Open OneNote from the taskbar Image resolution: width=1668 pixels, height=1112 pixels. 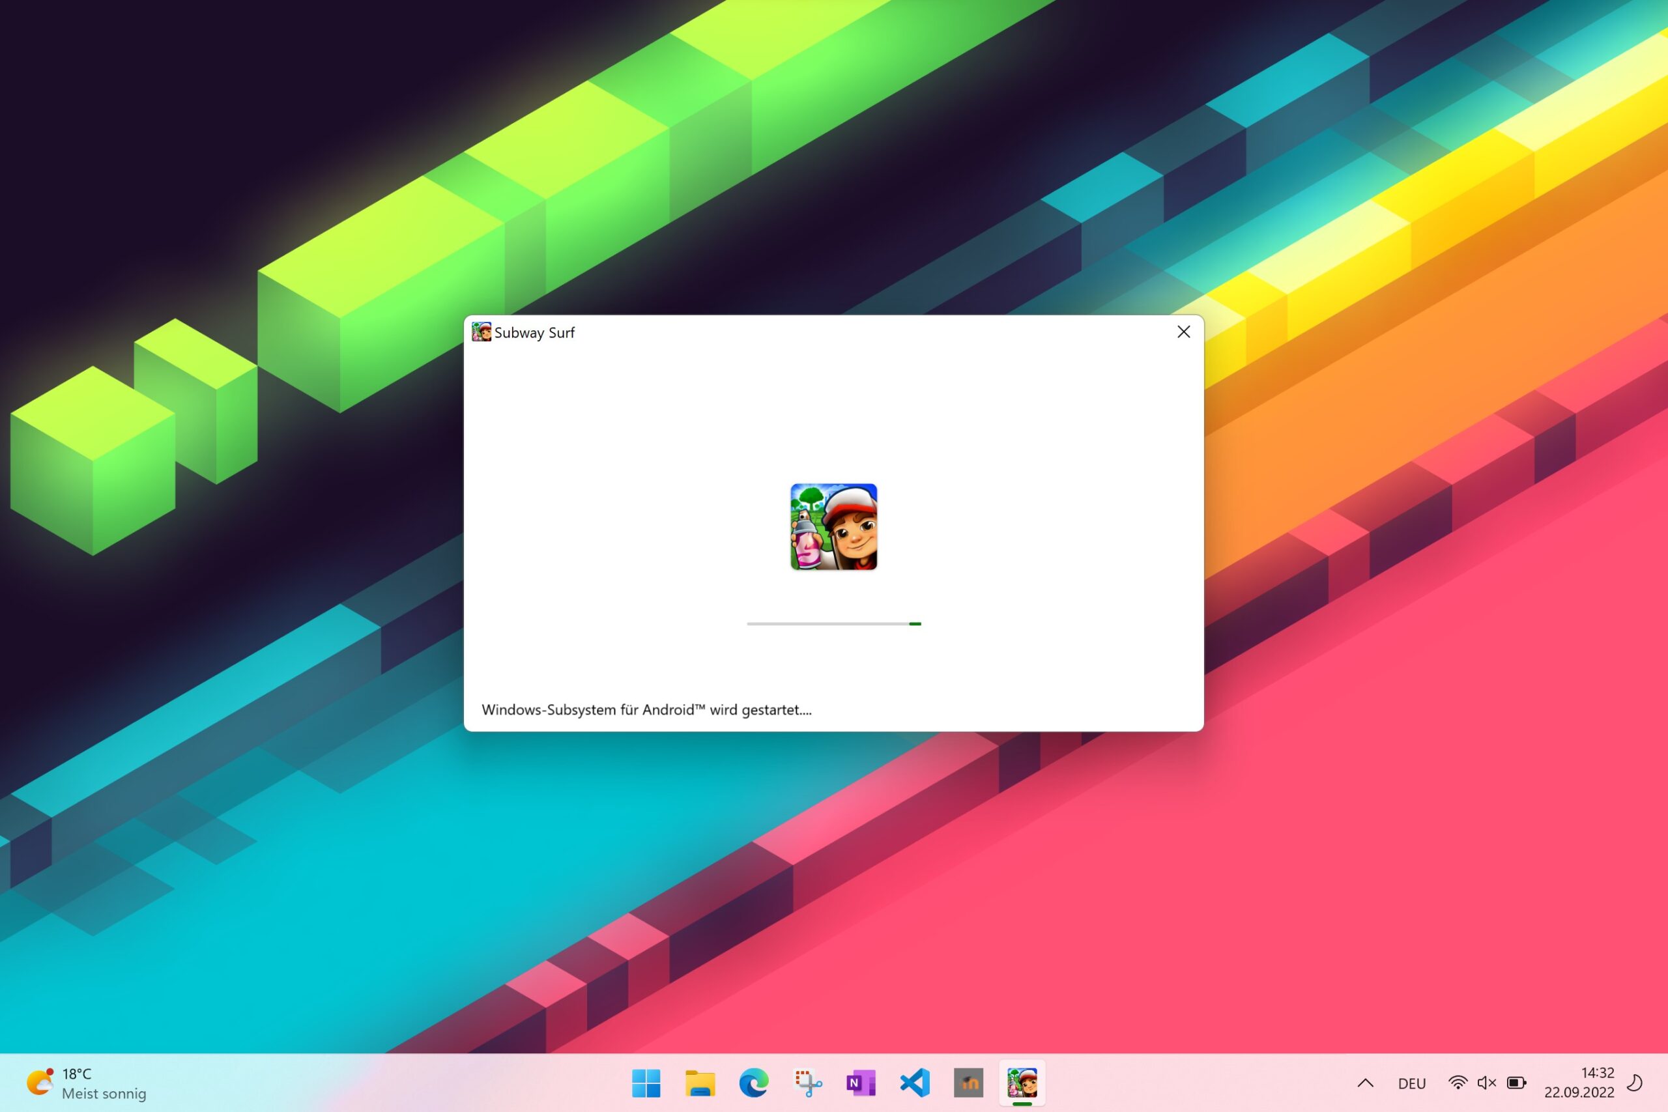(x=861, y=1083)
